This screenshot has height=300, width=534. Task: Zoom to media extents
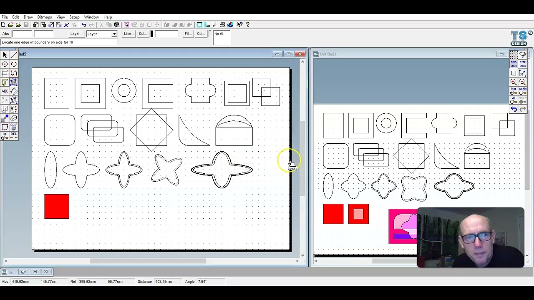click(x=523, y=91)
